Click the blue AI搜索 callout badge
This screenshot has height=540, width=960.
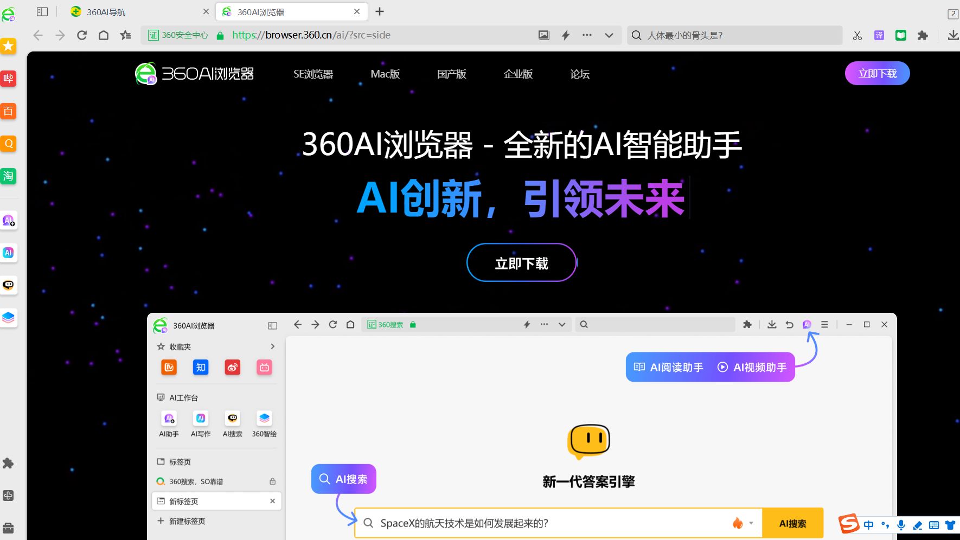343,479
